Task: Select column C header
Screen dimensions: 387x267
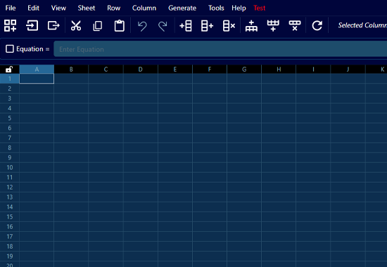Action: [106, 70]
